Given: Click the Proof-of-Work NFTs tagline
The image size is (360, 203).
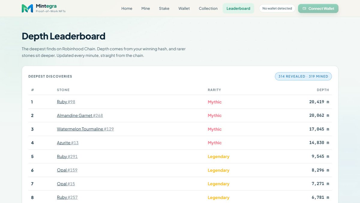Looking at the screenshot, I should point(51,11).
